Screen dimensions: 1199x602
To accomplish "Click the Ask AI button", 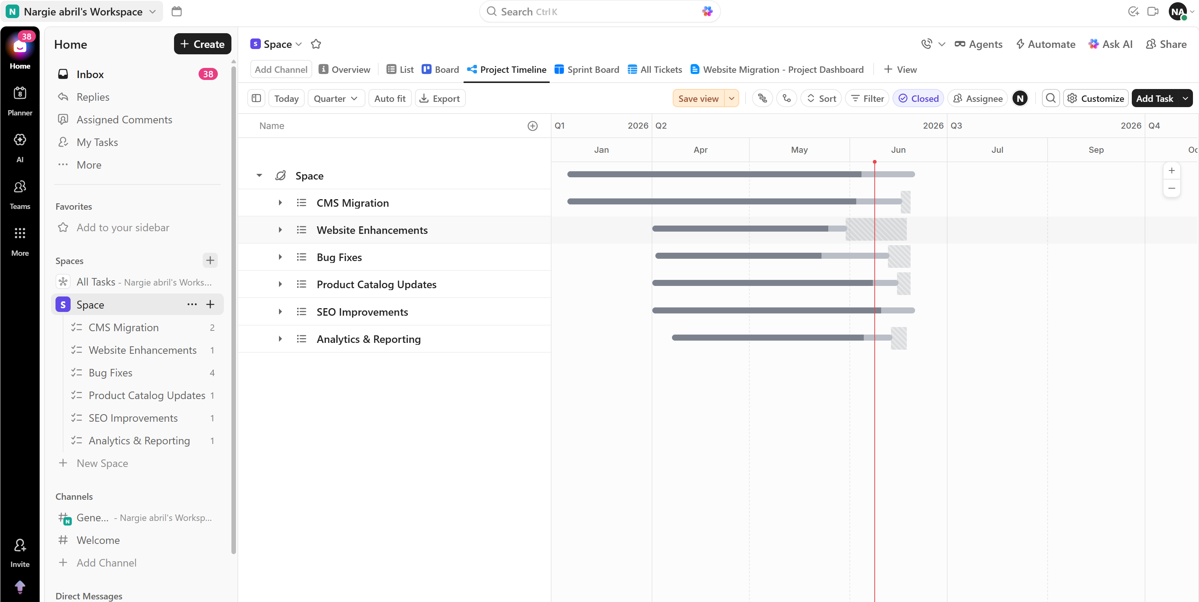I will pos(1110,44).
